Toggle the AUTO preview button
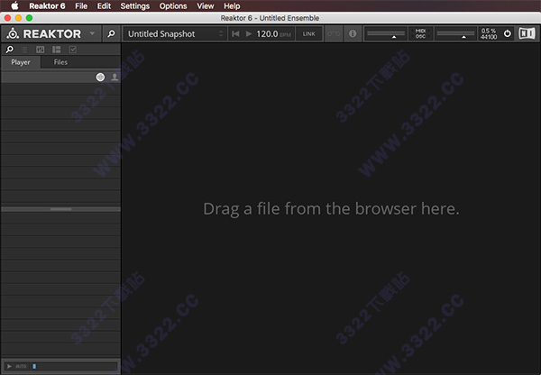The image size is (541, 375). (21, 366)
